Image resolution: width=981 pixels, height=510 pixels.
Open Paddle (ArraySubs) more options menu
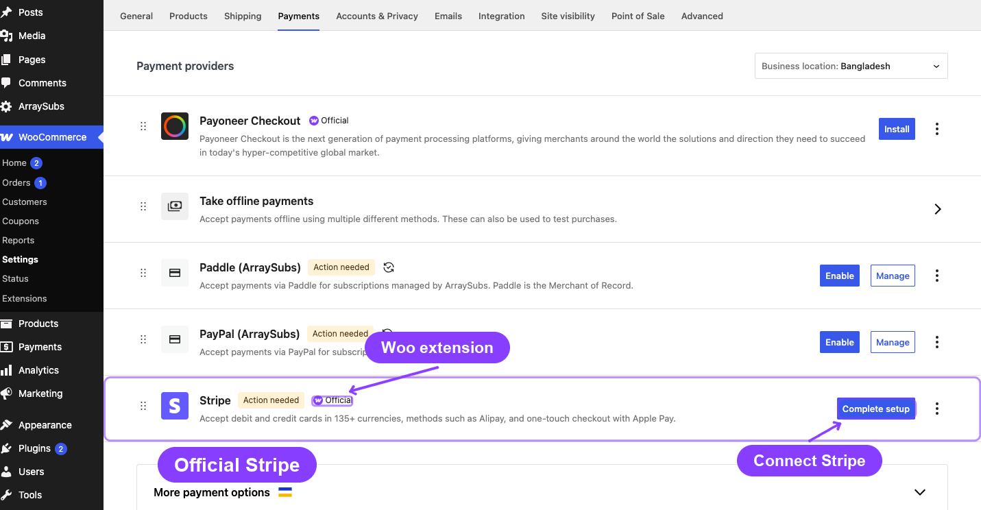click(x=937, y=276)
